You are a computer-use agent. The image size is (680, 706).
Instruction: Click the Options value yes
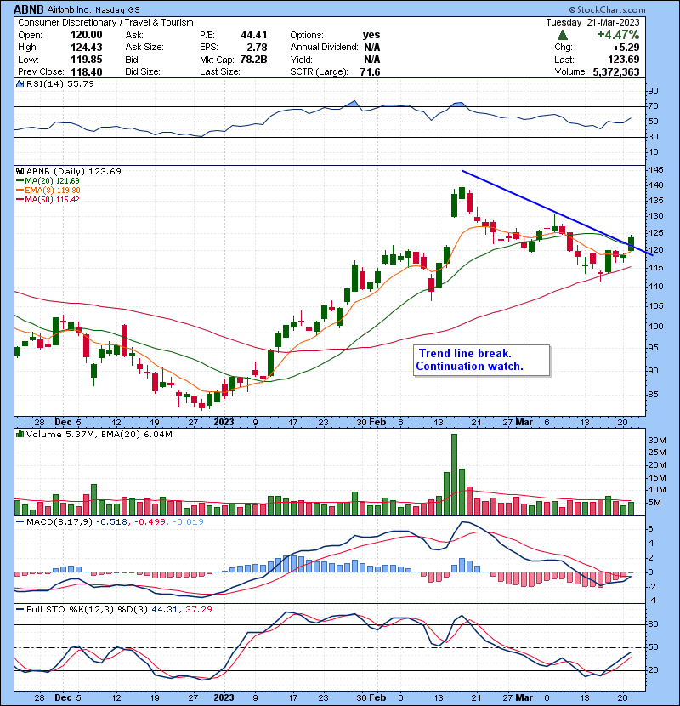[x=371, y=35]
